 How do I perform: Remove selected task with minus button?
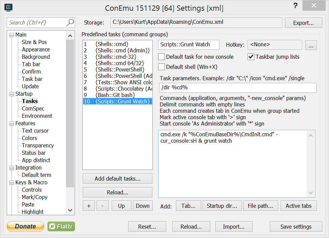pyautogui.click(x=103, y=206)
